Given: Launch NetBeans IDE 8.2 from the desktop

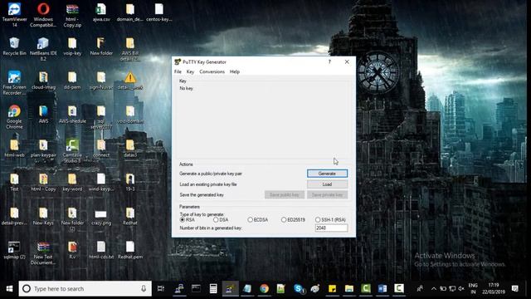Looking at the screenshot, I should click(43, 49).
